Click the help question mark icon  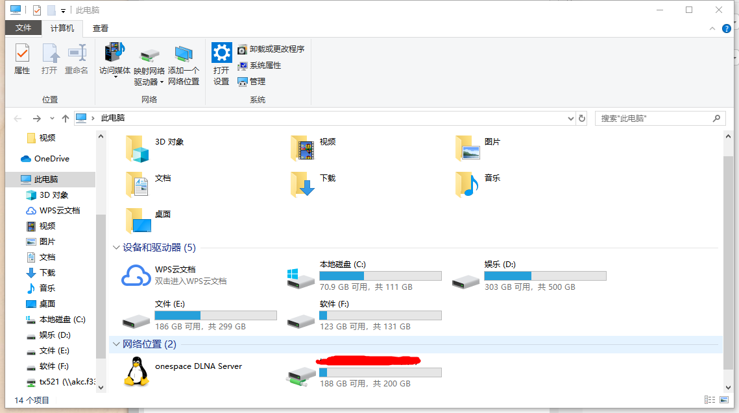pos(727,29)
